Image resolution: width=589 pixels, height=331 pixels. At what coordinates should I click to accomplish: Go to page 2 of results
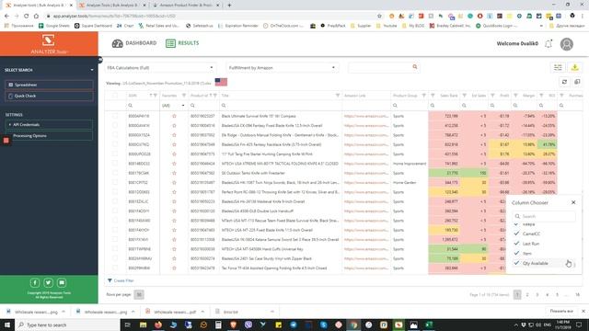tap(527, 295)
